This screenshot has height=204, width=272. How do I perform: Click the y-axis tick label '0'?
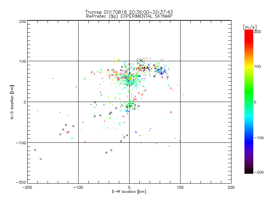tap(25, 102)
